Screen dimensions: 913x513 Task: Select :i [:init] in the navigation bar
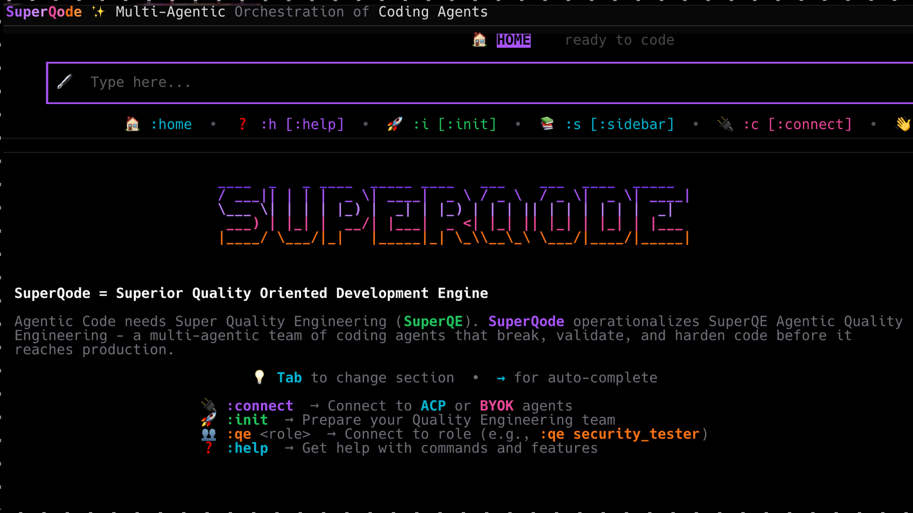click(455, 124)
